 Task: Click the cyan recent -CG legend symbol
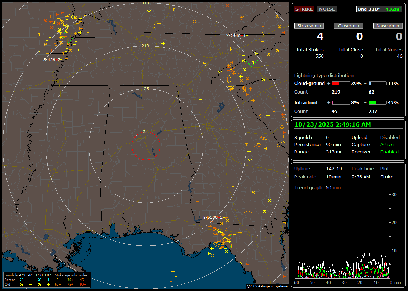22,280
